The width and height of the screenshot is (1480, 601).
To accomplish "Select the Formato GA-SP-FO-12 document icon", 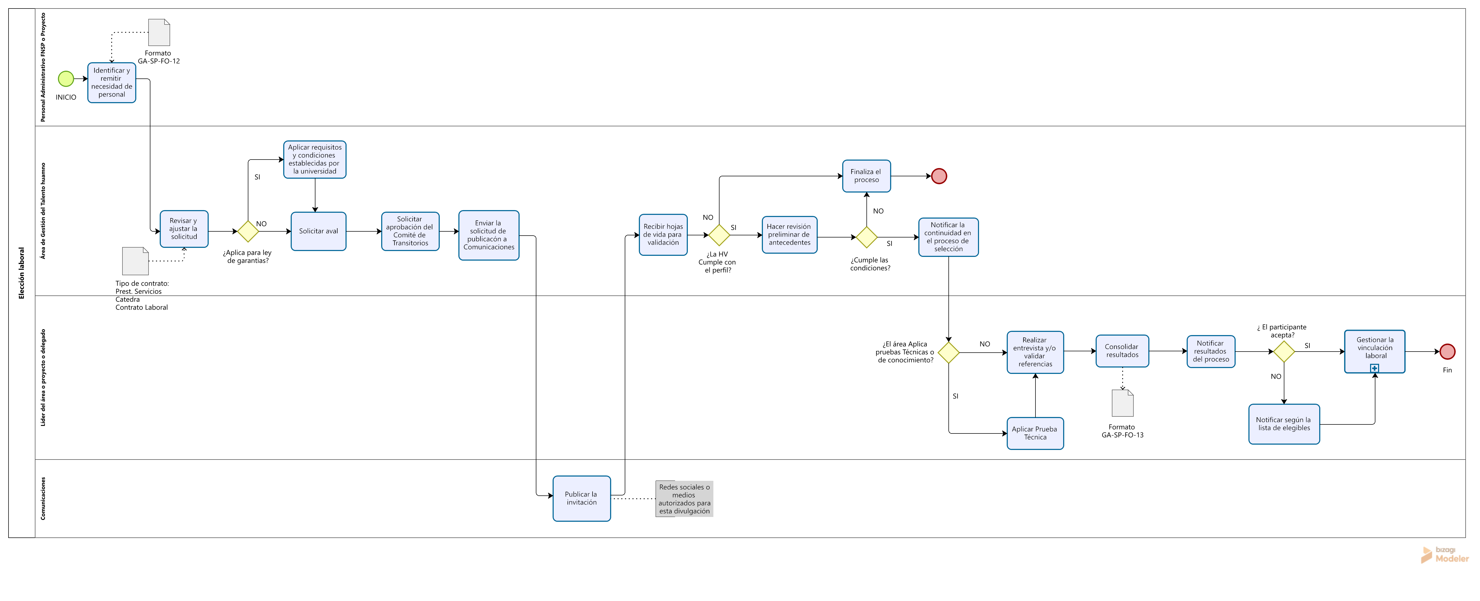I will click(x=159, y=33).
